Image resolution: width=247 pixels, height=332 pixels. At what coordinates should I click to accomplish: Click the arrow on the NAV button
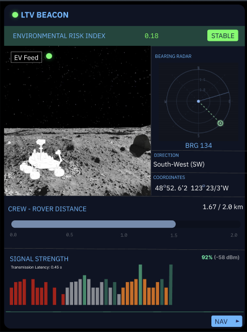[238, 321]
